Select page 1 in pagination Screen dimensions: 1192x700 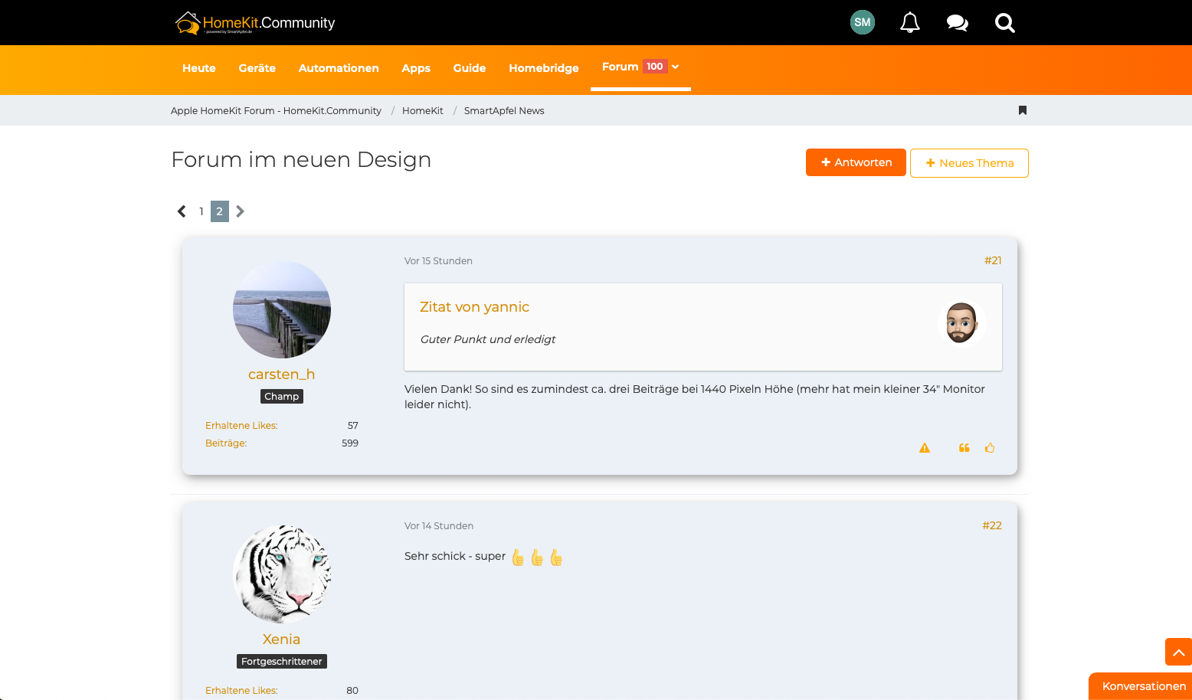[201, 211]
